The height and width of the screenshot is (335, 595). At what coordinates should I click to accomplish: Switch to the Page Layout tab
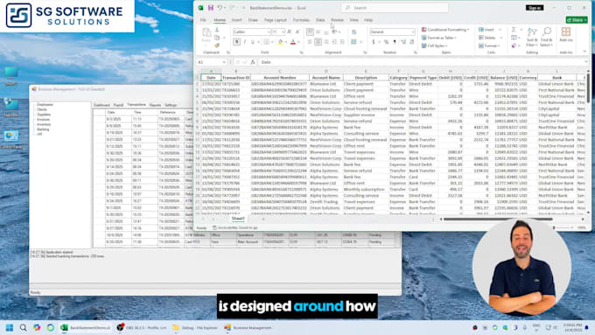coord(276,20)
